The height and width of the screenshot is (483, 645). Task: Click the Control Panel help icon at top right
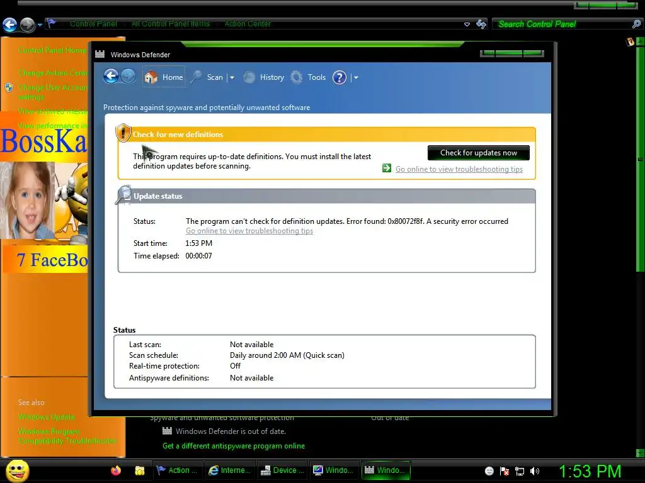[630, 42]
